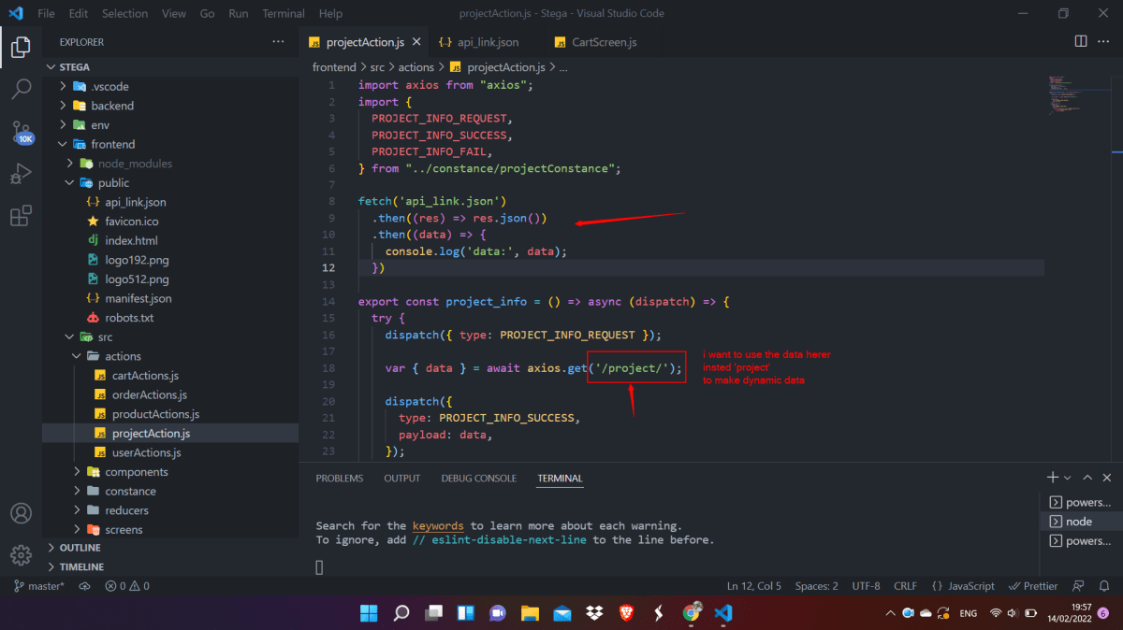Viewport: 1123px width, 630px height.
Task: Click the master branch indicator
Action: (x=39, y=586)
